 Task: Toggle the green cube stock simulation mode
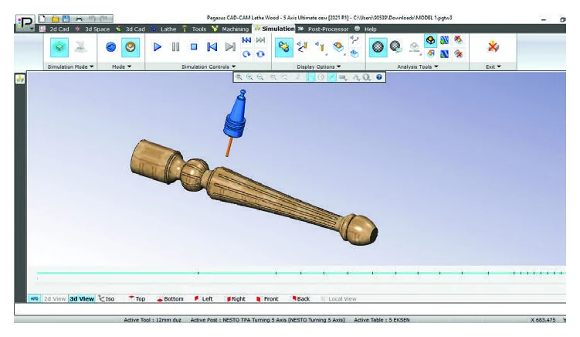pos(59,47)
